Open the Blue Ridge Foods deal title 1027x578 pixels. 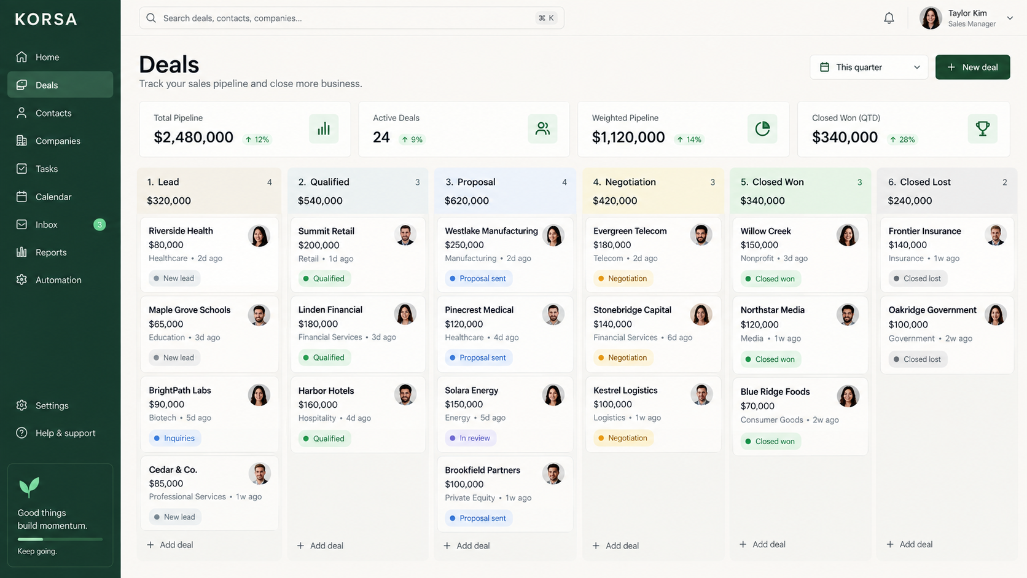point(775,392)
